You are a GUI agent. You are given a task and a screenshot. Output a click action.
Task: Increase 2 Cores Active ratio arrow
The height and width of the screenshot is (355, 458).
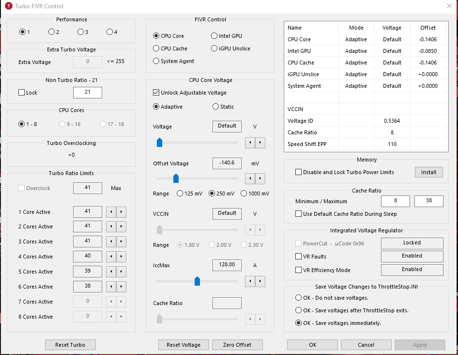pos(121,226)
